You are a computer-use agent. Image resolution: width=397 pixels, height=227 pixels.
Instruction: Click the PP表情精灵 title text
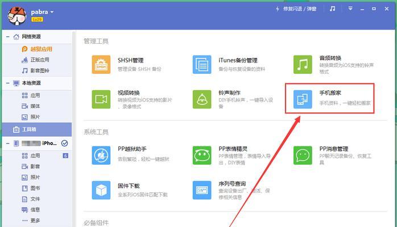coord(233,149)
